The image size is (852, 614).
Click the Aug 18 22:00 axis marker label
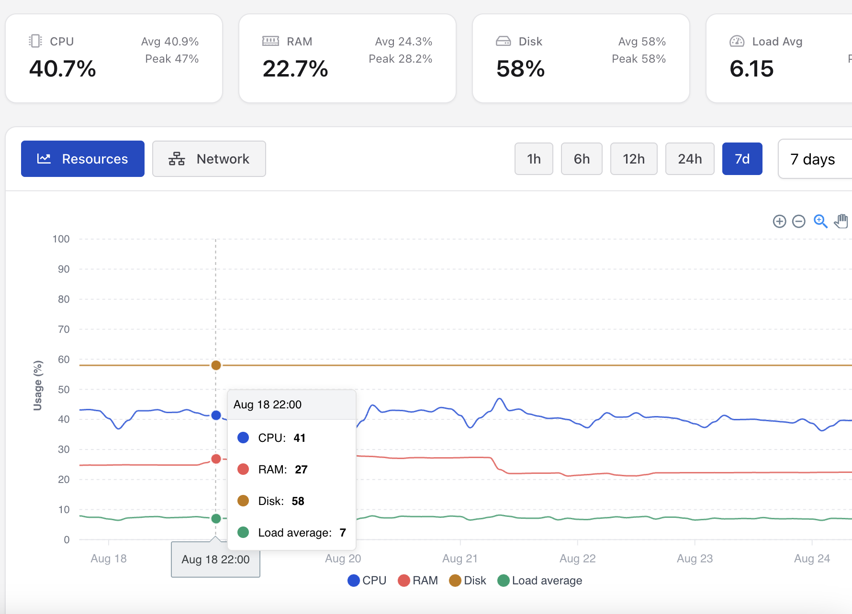(x=215, y=559)
